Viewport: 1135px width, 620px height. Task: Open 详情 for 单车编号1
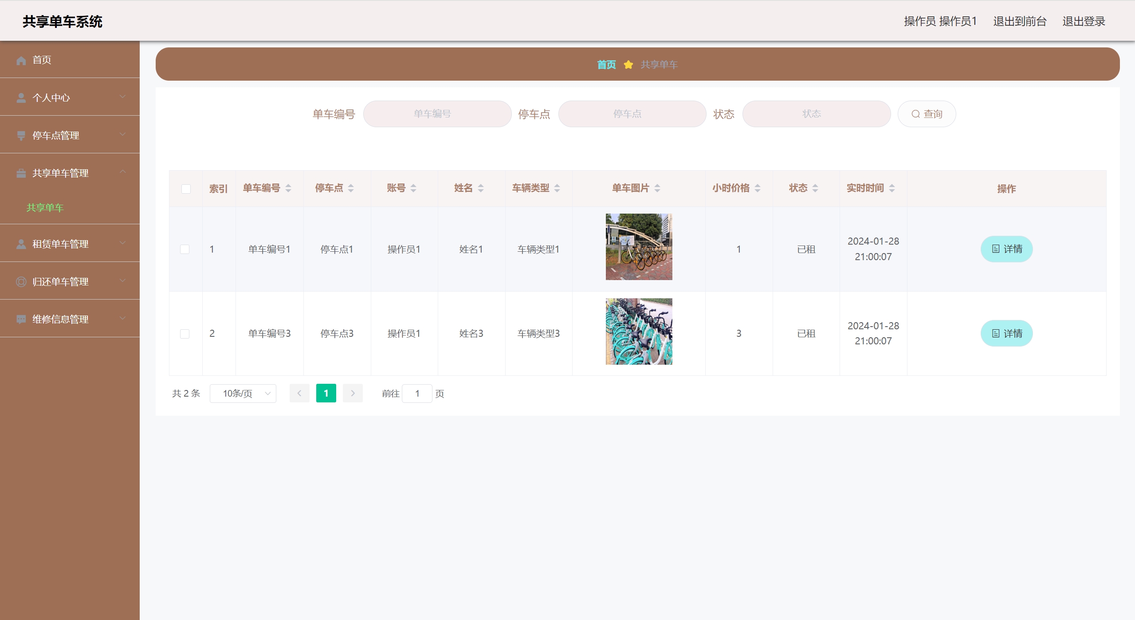(1006, 249)
